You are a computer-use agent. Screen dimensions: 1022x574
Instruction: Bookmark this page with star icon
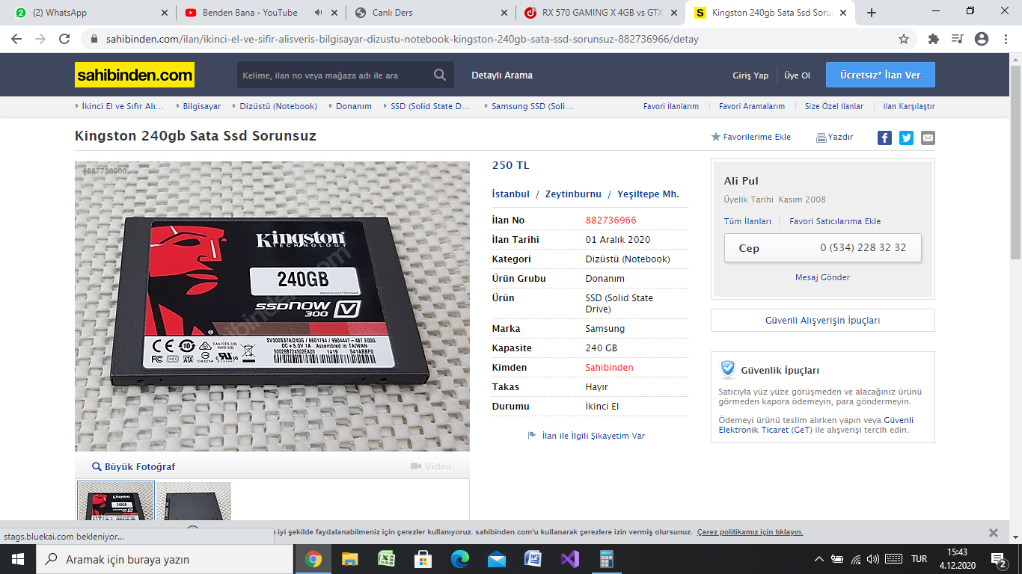click(x=904, y=39)
